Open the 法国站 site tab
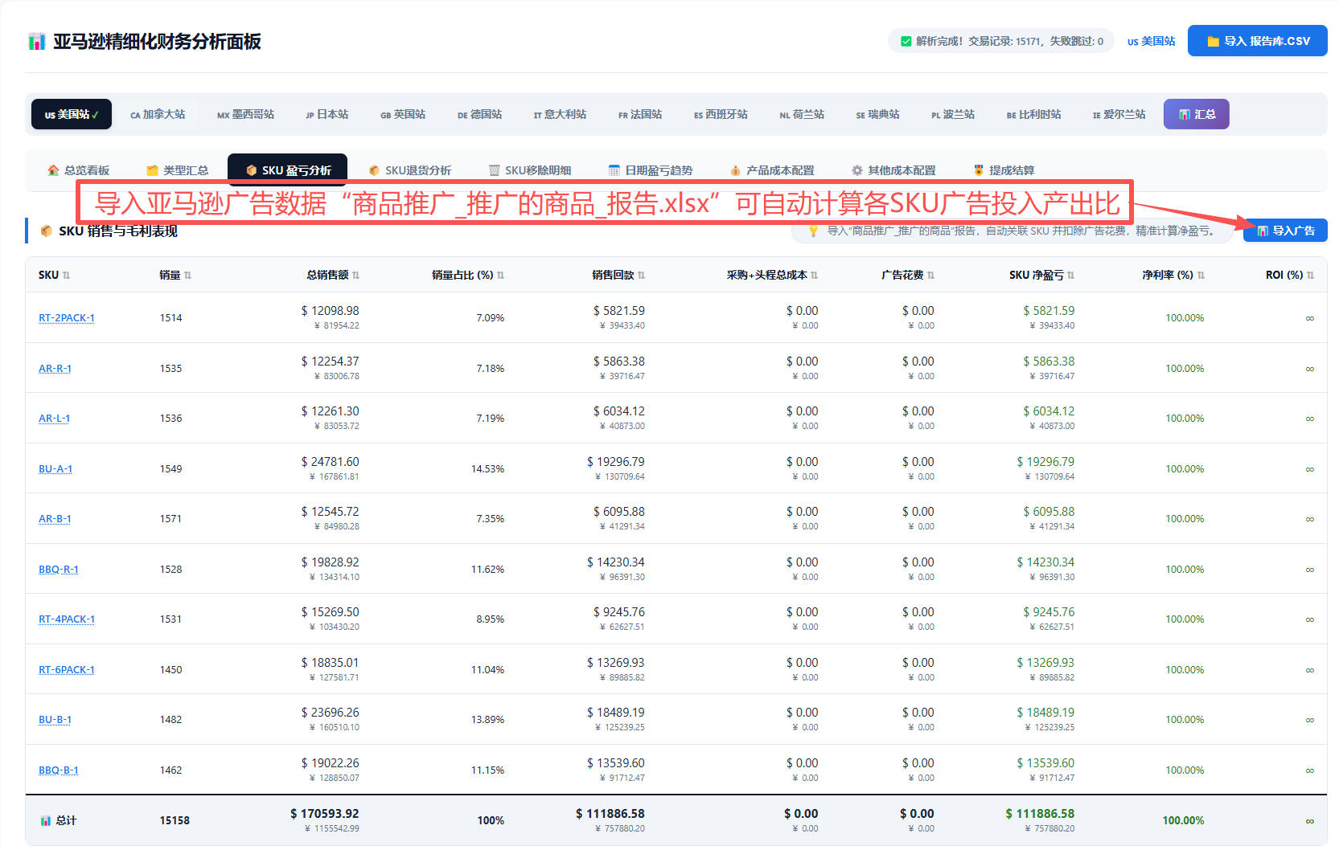The width and height of the screenshot is (1339, 850). click(x=640, y=114)
